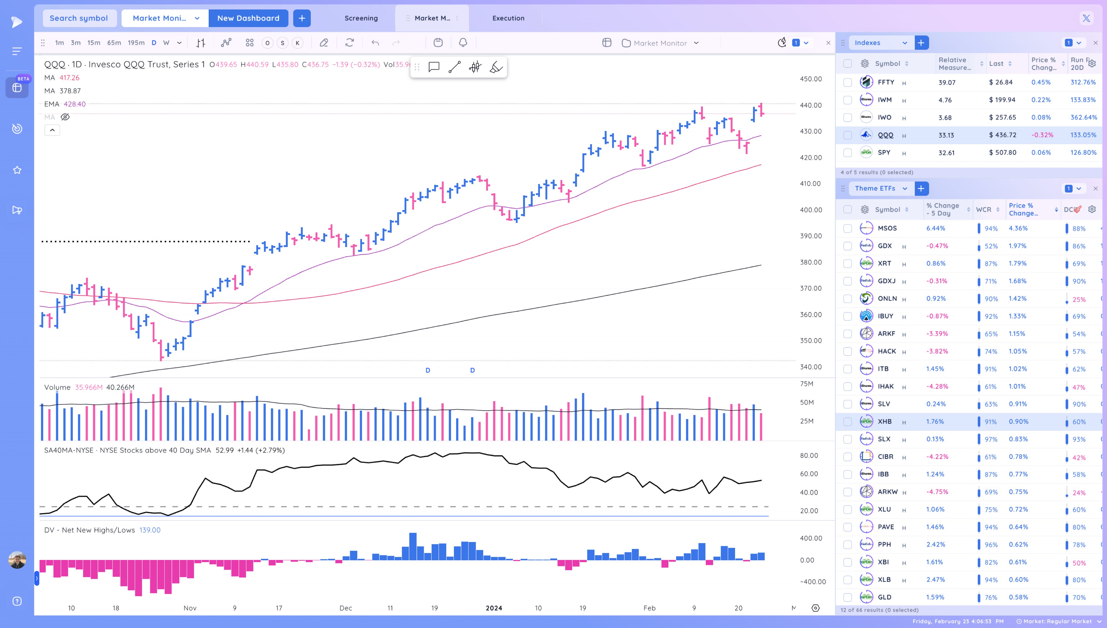Toggle the O overlay button
The width and height of the screenshot is (1107, 628).
coord(267,43)
